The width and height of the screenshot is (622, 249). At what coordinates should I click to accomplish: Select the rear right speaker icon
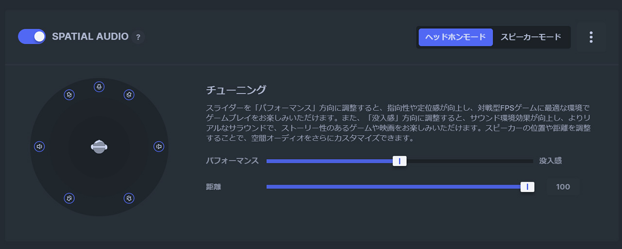(129, 198)
